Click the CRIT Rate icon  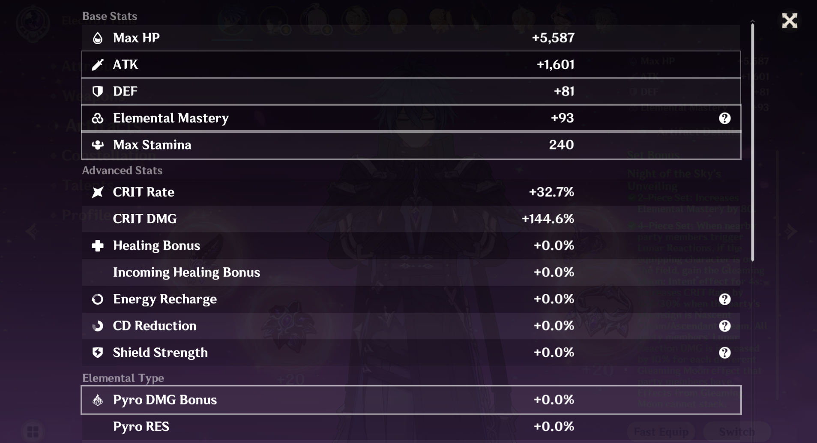(98, 192)
